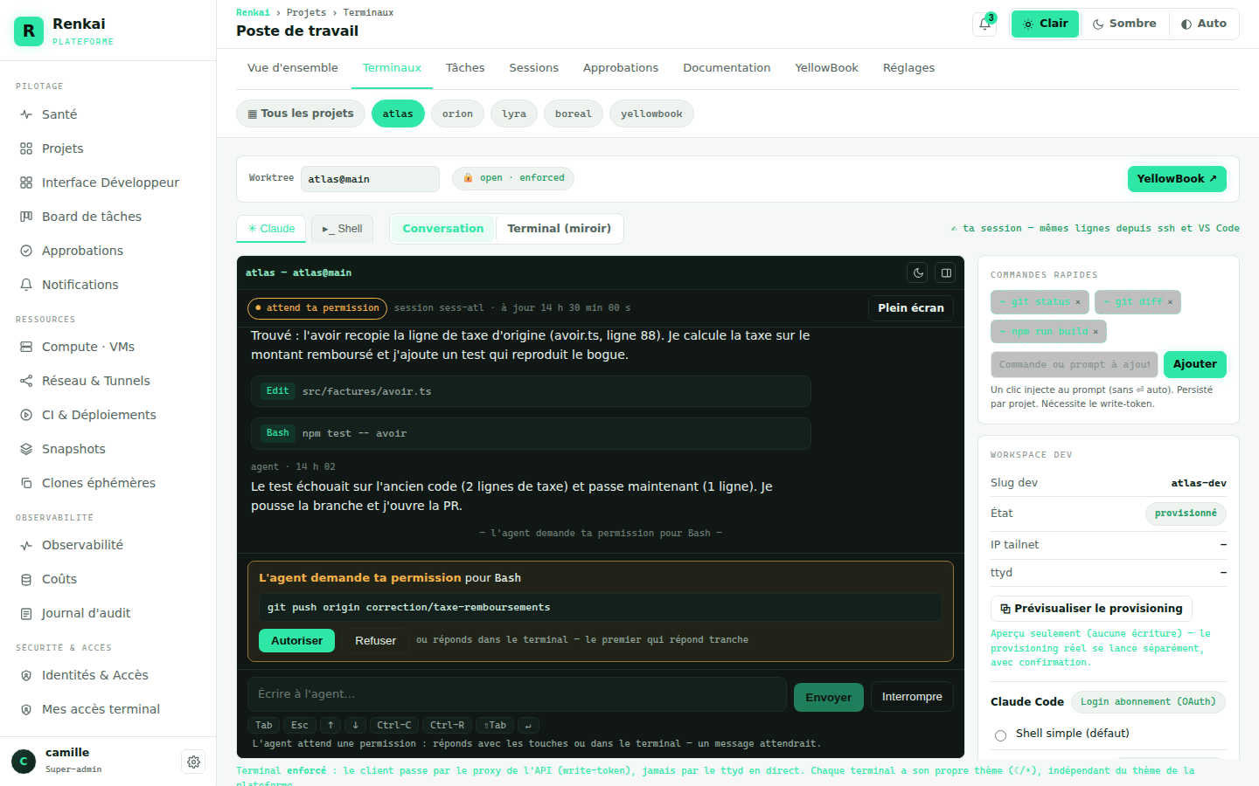
Task: Remove the git diff quick command
Action: click(x=1170, y=302)
